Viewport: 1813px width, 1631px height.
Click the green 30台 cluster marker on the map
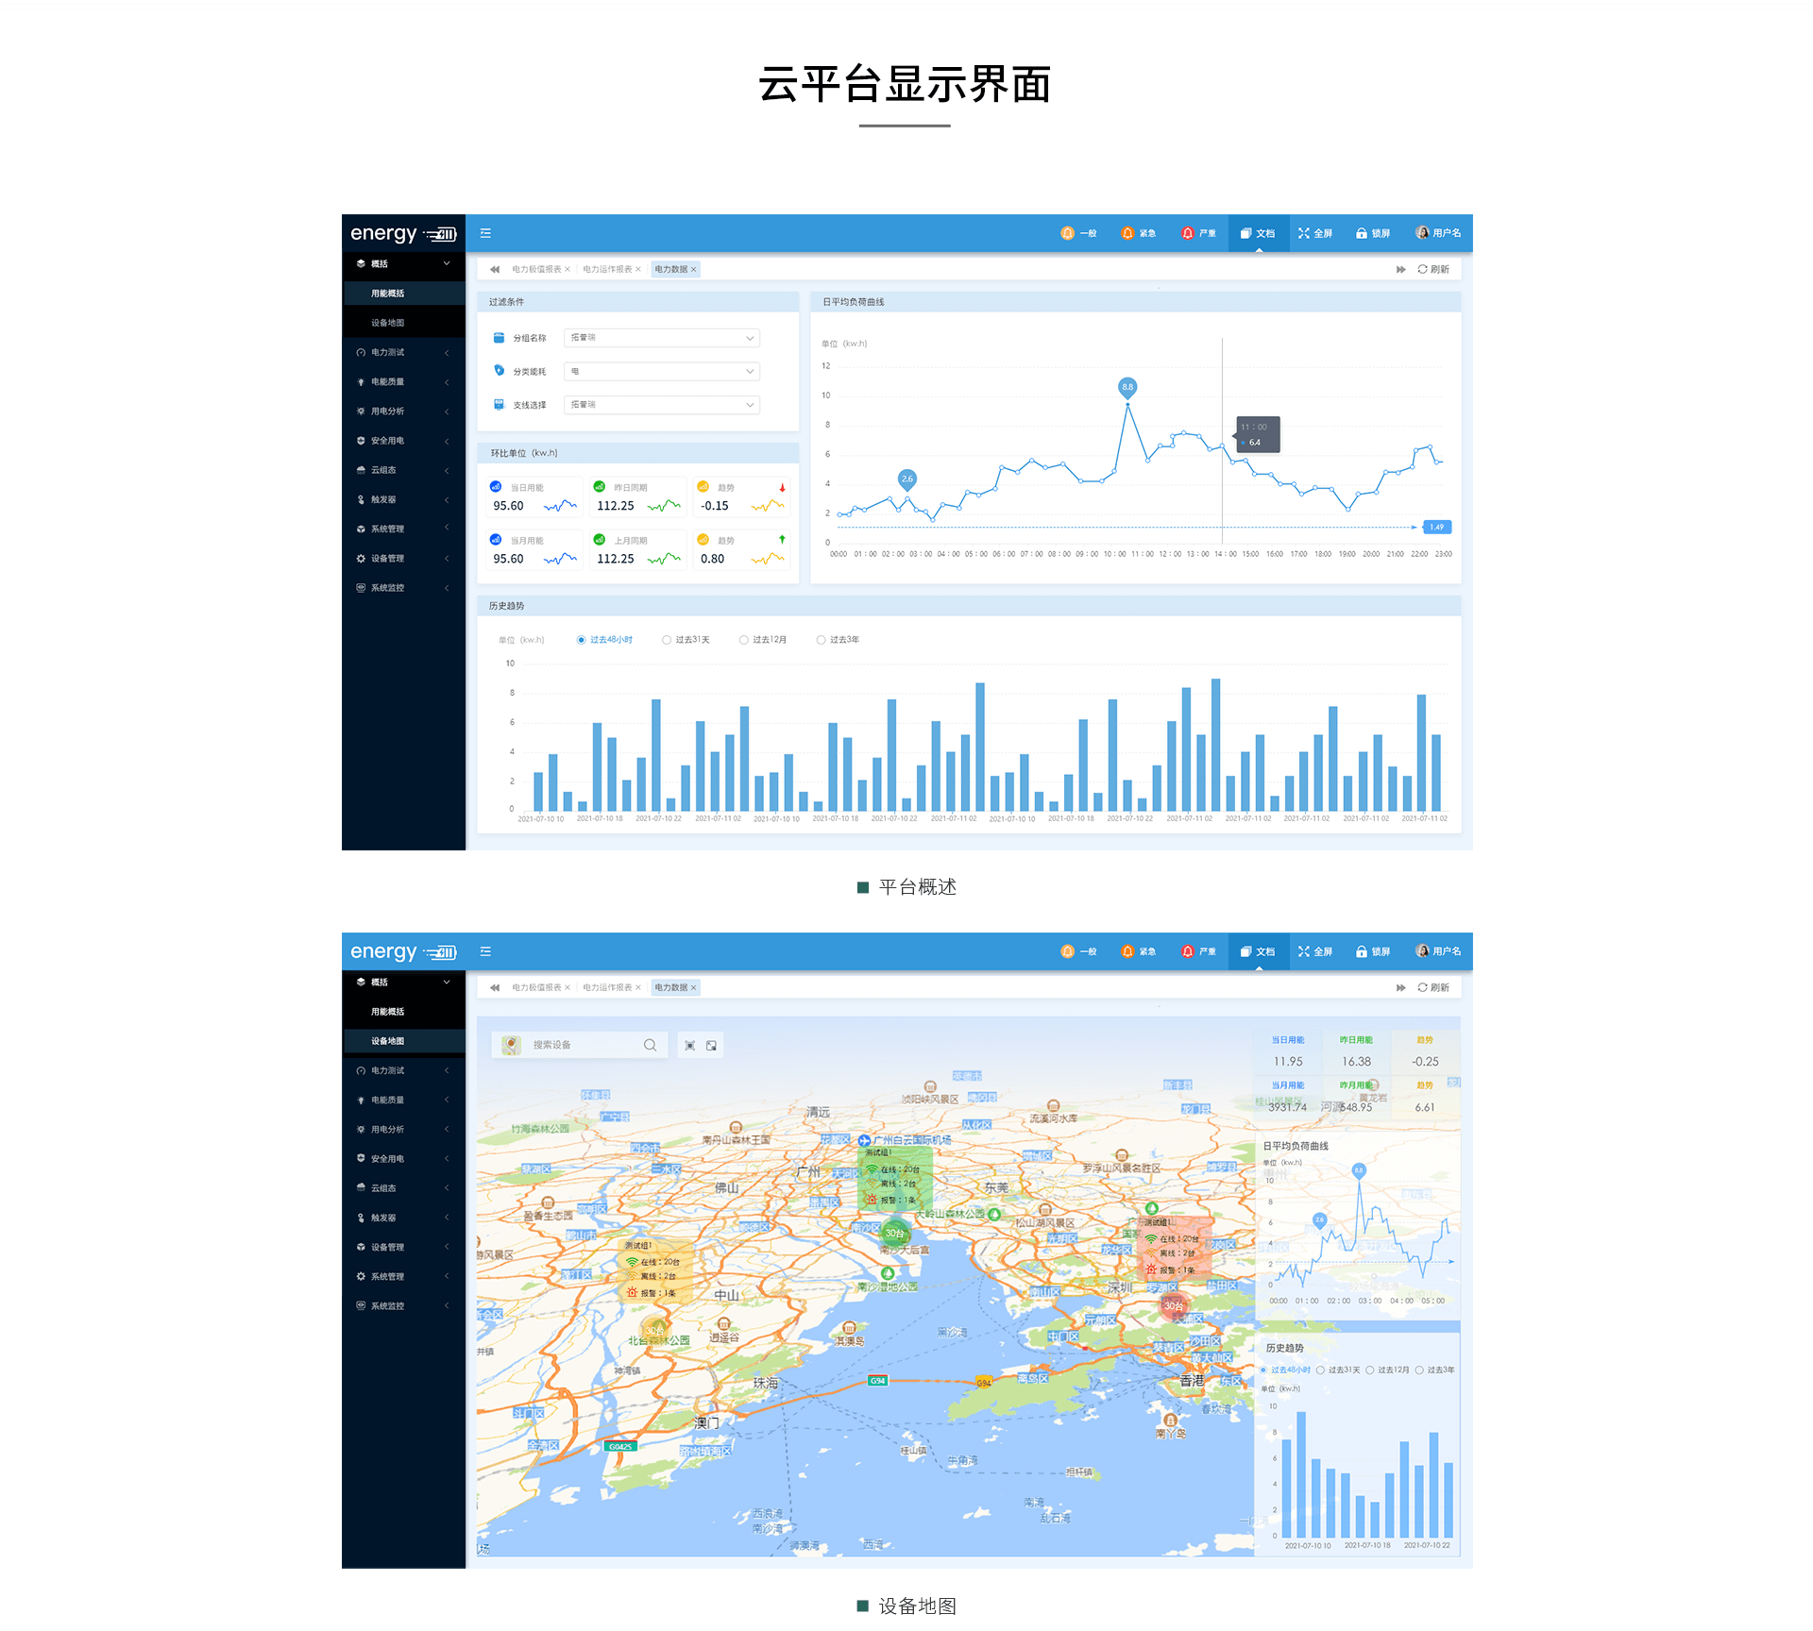click(893, 1233)
